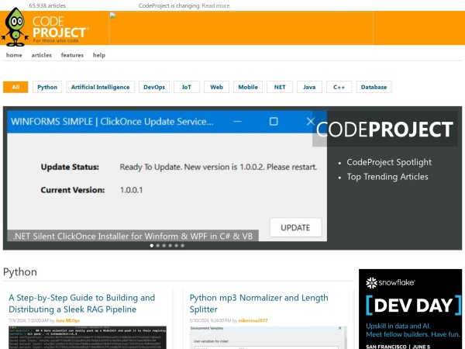Screen dimensions: 465x349
Task: Open the features menu
Action: (x=72, y=55)
